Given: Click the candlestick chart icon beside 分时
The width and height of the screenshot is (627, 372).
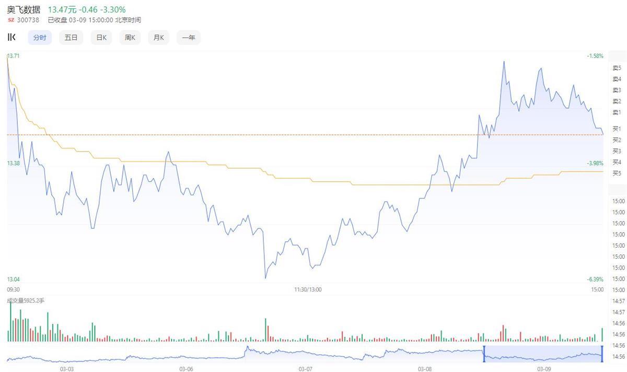Looking at the screenshot, I should pos(11,37).
